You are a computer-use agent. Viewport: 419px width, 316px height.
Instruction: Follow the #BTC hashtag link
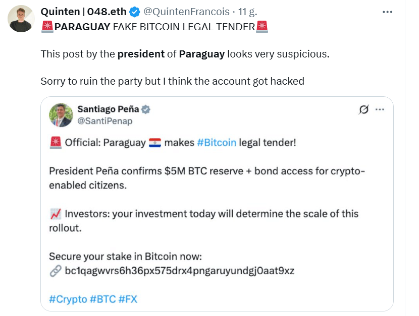102,299
